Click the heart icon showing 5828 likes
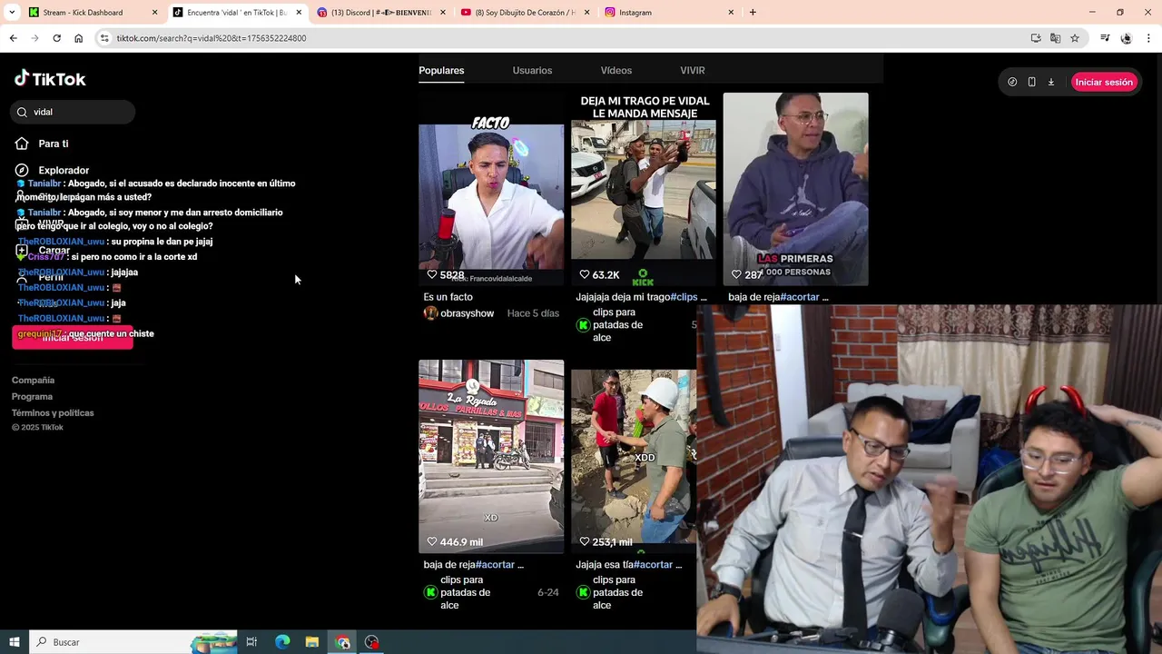This screenshot has height=654, width=1162. [432, 274]
